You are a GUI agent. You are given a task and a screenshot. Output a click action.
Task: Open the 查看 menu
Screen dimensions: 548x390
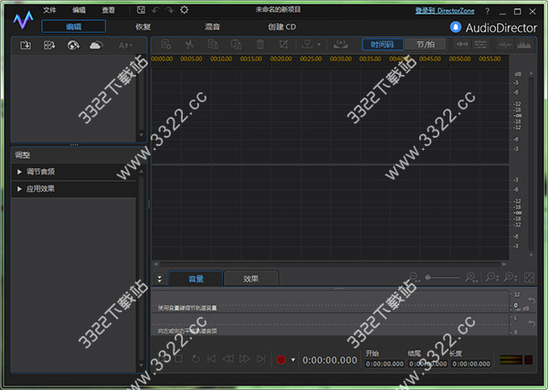pyautogui.click(x=109, y=10)
